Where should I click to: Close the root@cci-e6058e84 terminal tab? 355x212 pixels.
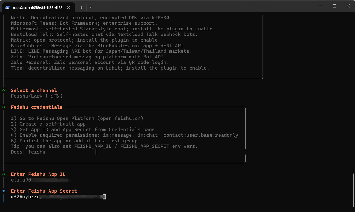click(69, 7)
